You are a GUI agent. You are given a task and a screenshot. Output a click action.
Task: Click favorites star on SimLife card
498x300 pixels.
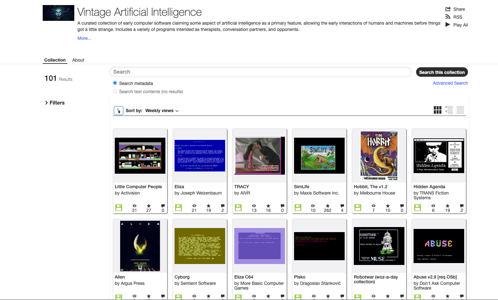tap(328, 206)
